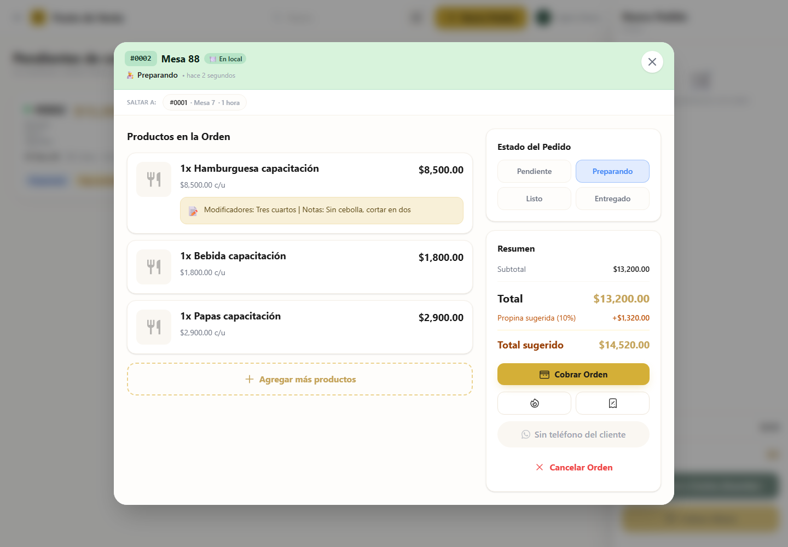This screenshot has height=547, width=788.
Task: Click the En local badge
Action: click(225, 59)
